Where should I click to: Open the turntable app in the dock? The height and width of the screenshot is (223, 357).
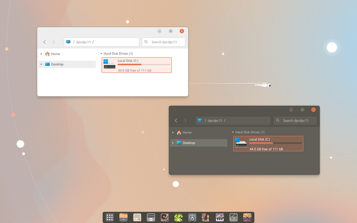tap(165, 217)
